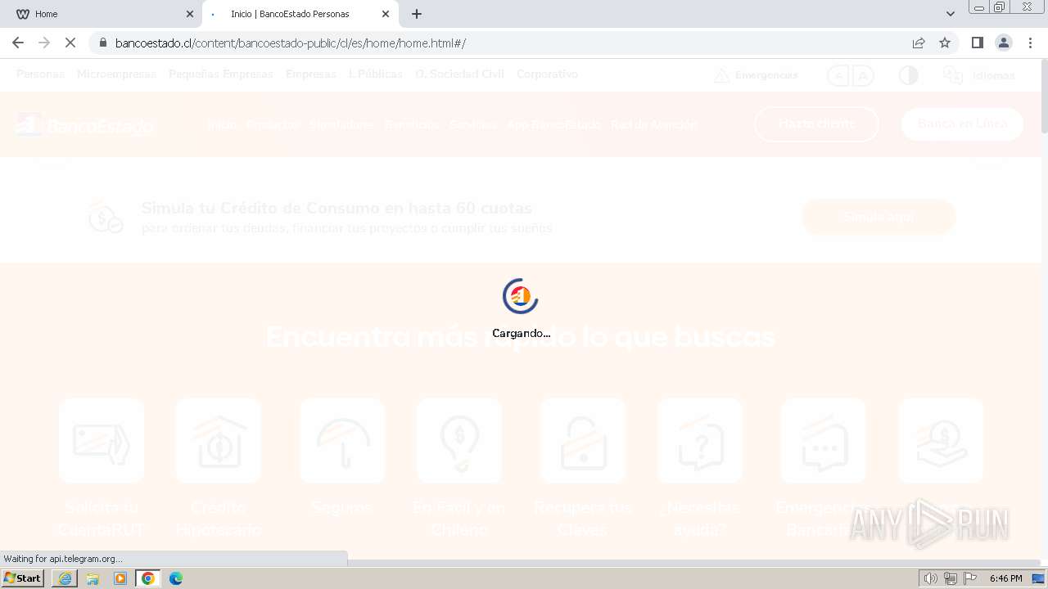Open the Emergencias Bancarias chat icon

(824, 440)
